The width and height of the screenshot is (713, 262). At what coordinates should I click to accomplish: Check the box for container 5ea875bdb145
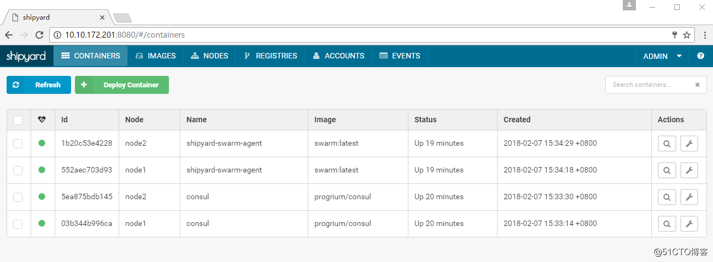(x=17, y=197)
